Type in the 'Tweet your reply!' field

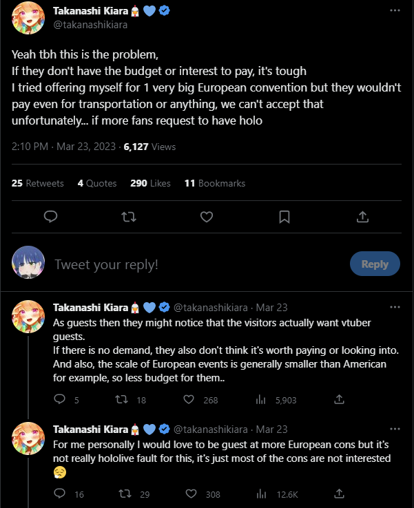pos(193,264)
